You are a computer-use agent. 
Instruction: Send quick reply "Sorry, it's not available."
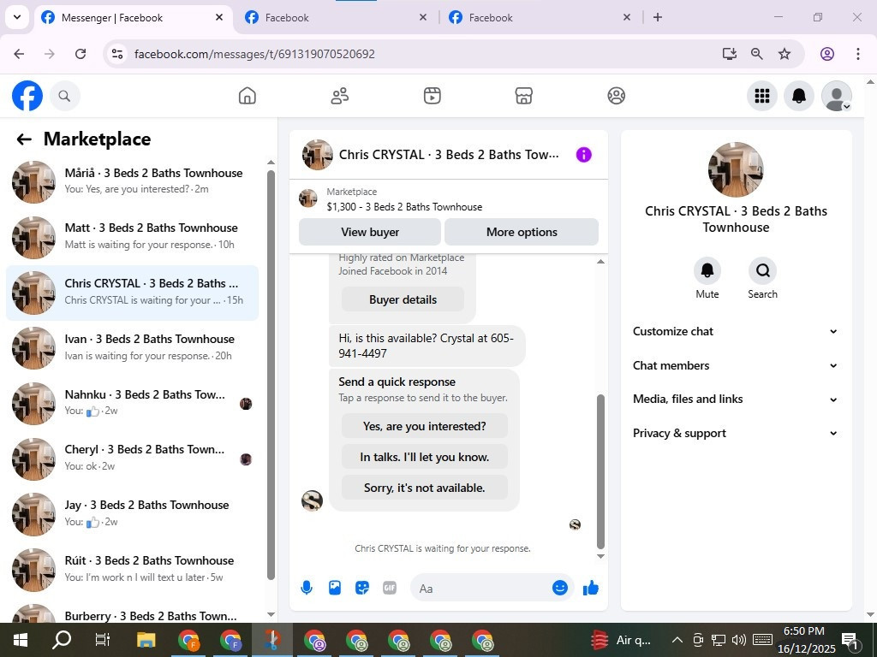tap(425, 488)
